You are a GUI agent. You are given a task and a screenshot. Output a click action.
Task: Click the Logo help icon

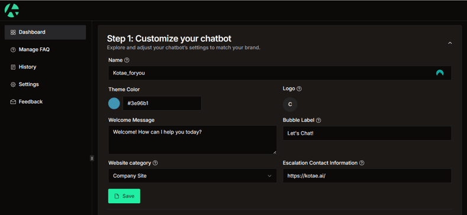(299, 89)
